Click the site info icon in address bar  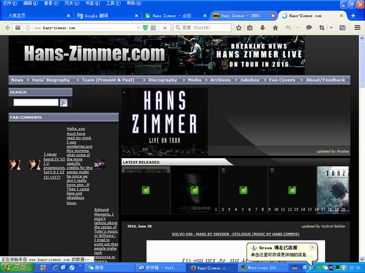[28, 28]
